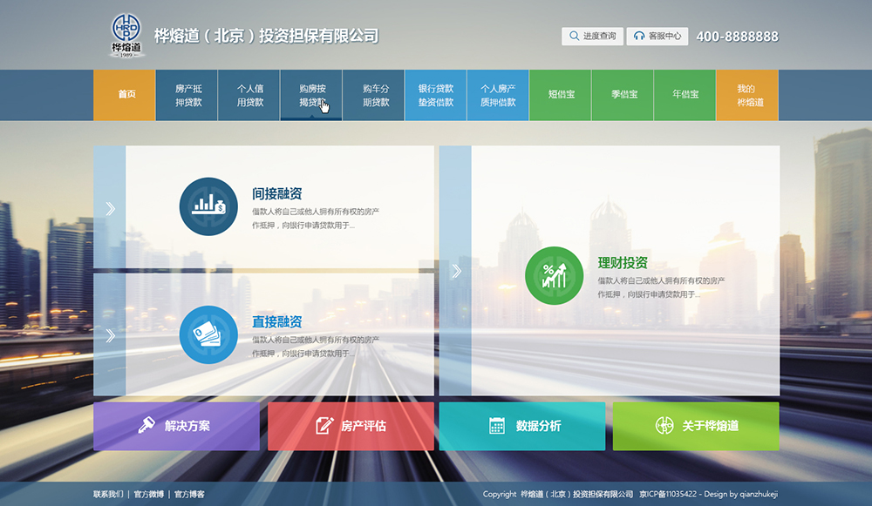The width and height of the screenshot is (872, 506).
Task: Click the 理财投资 growth chart icon
Action: (554, 276)
